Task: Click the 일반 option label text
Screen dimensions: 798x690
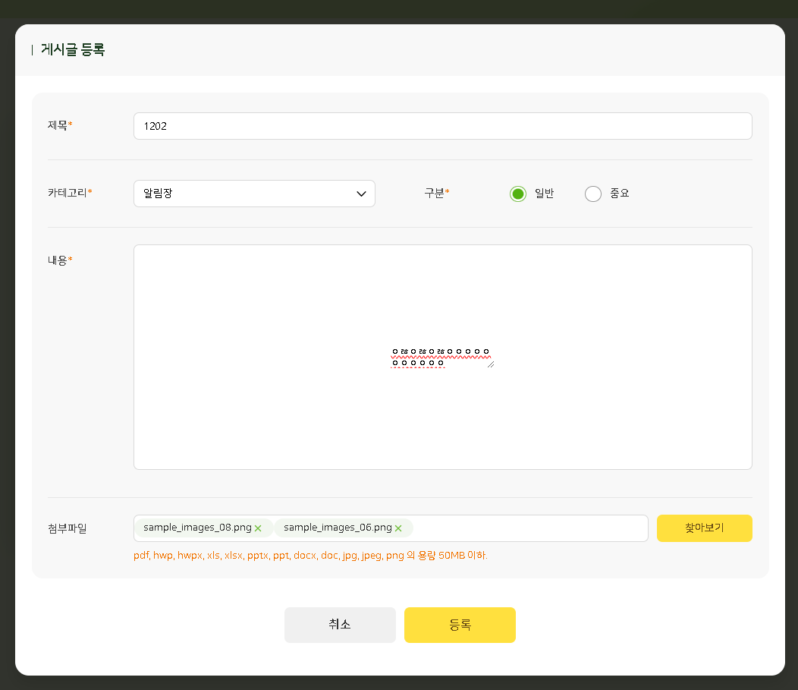Action: (x=544, y=194)
